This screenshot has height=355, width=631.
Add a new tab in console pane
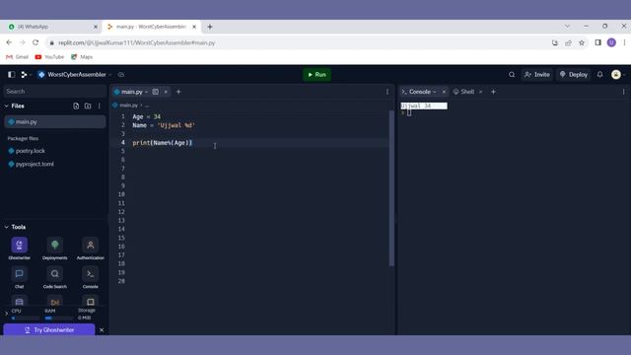493,92
